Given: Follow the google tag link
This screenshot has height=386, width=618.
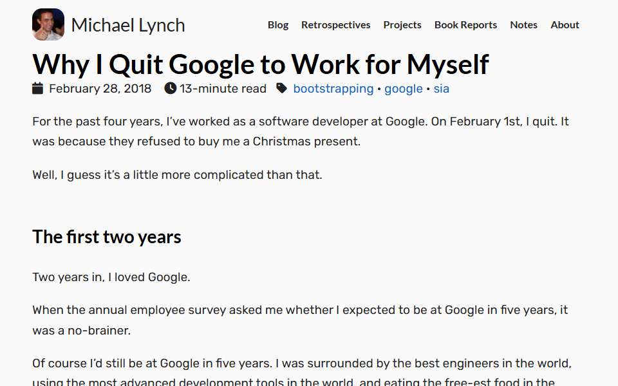Looking at the screenshot, I should coord(404,89).
